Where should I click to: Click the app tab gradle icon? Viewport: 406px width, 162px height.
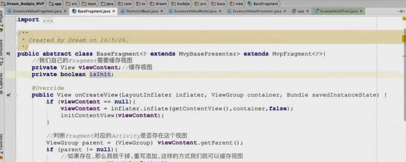point(294,11)
